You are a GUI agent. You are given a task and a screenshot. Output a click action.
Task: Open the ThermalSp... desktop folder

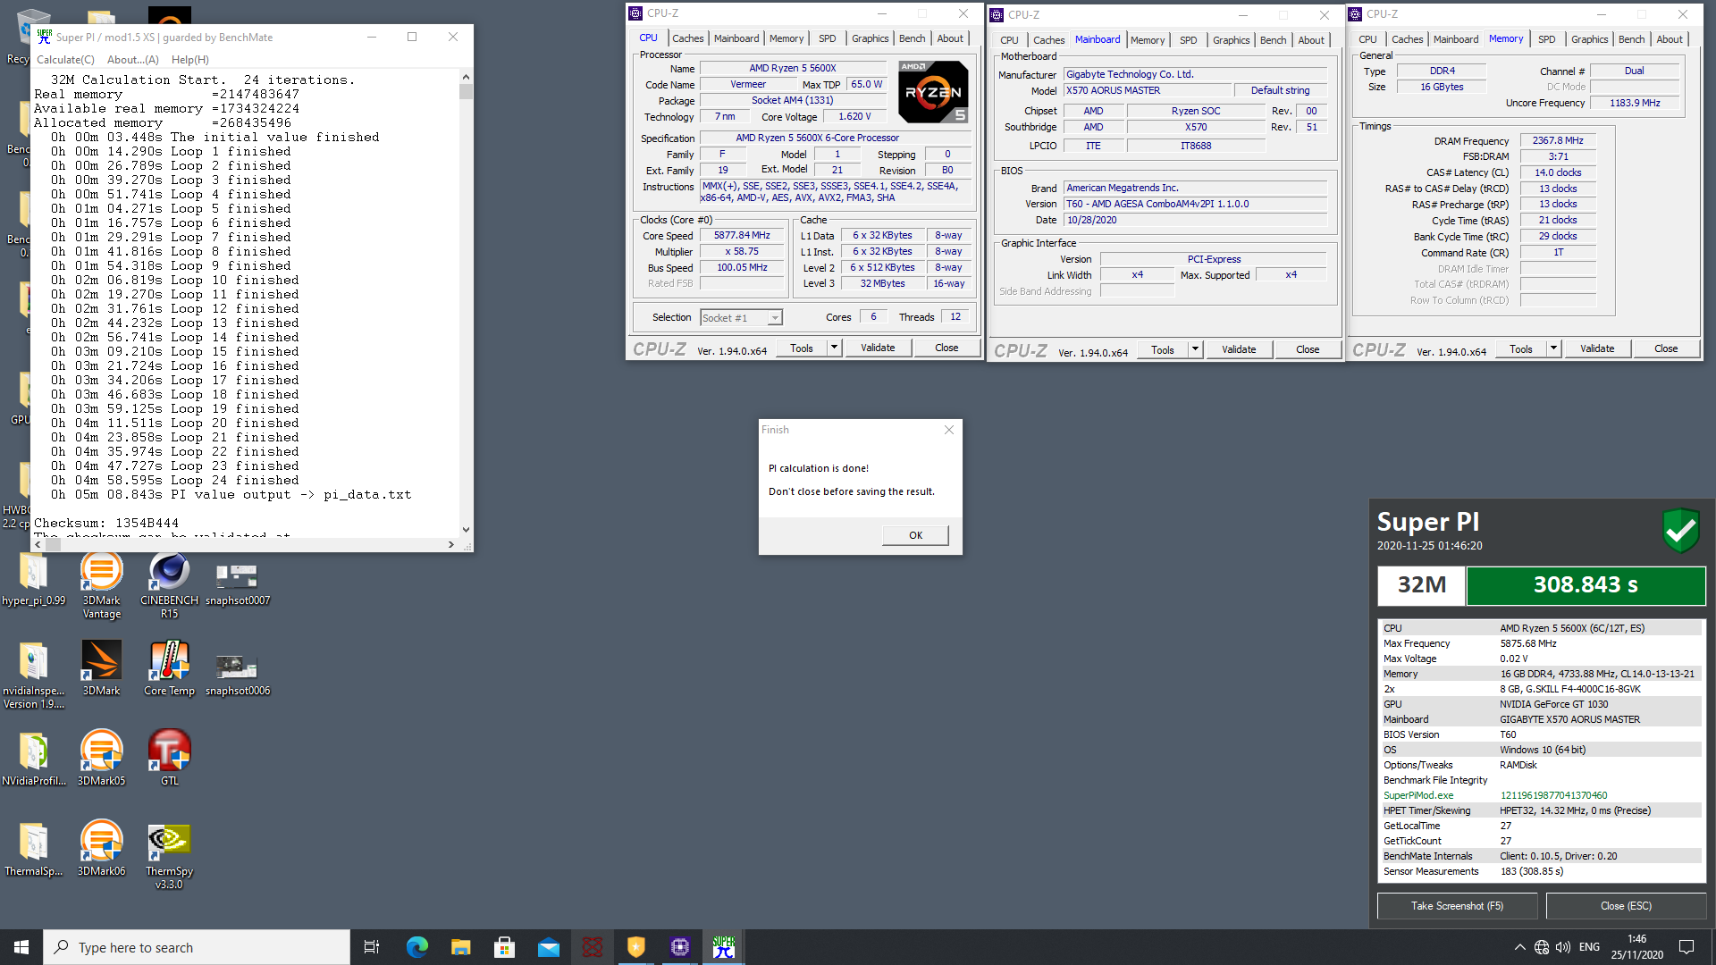[x=33, y=849]
